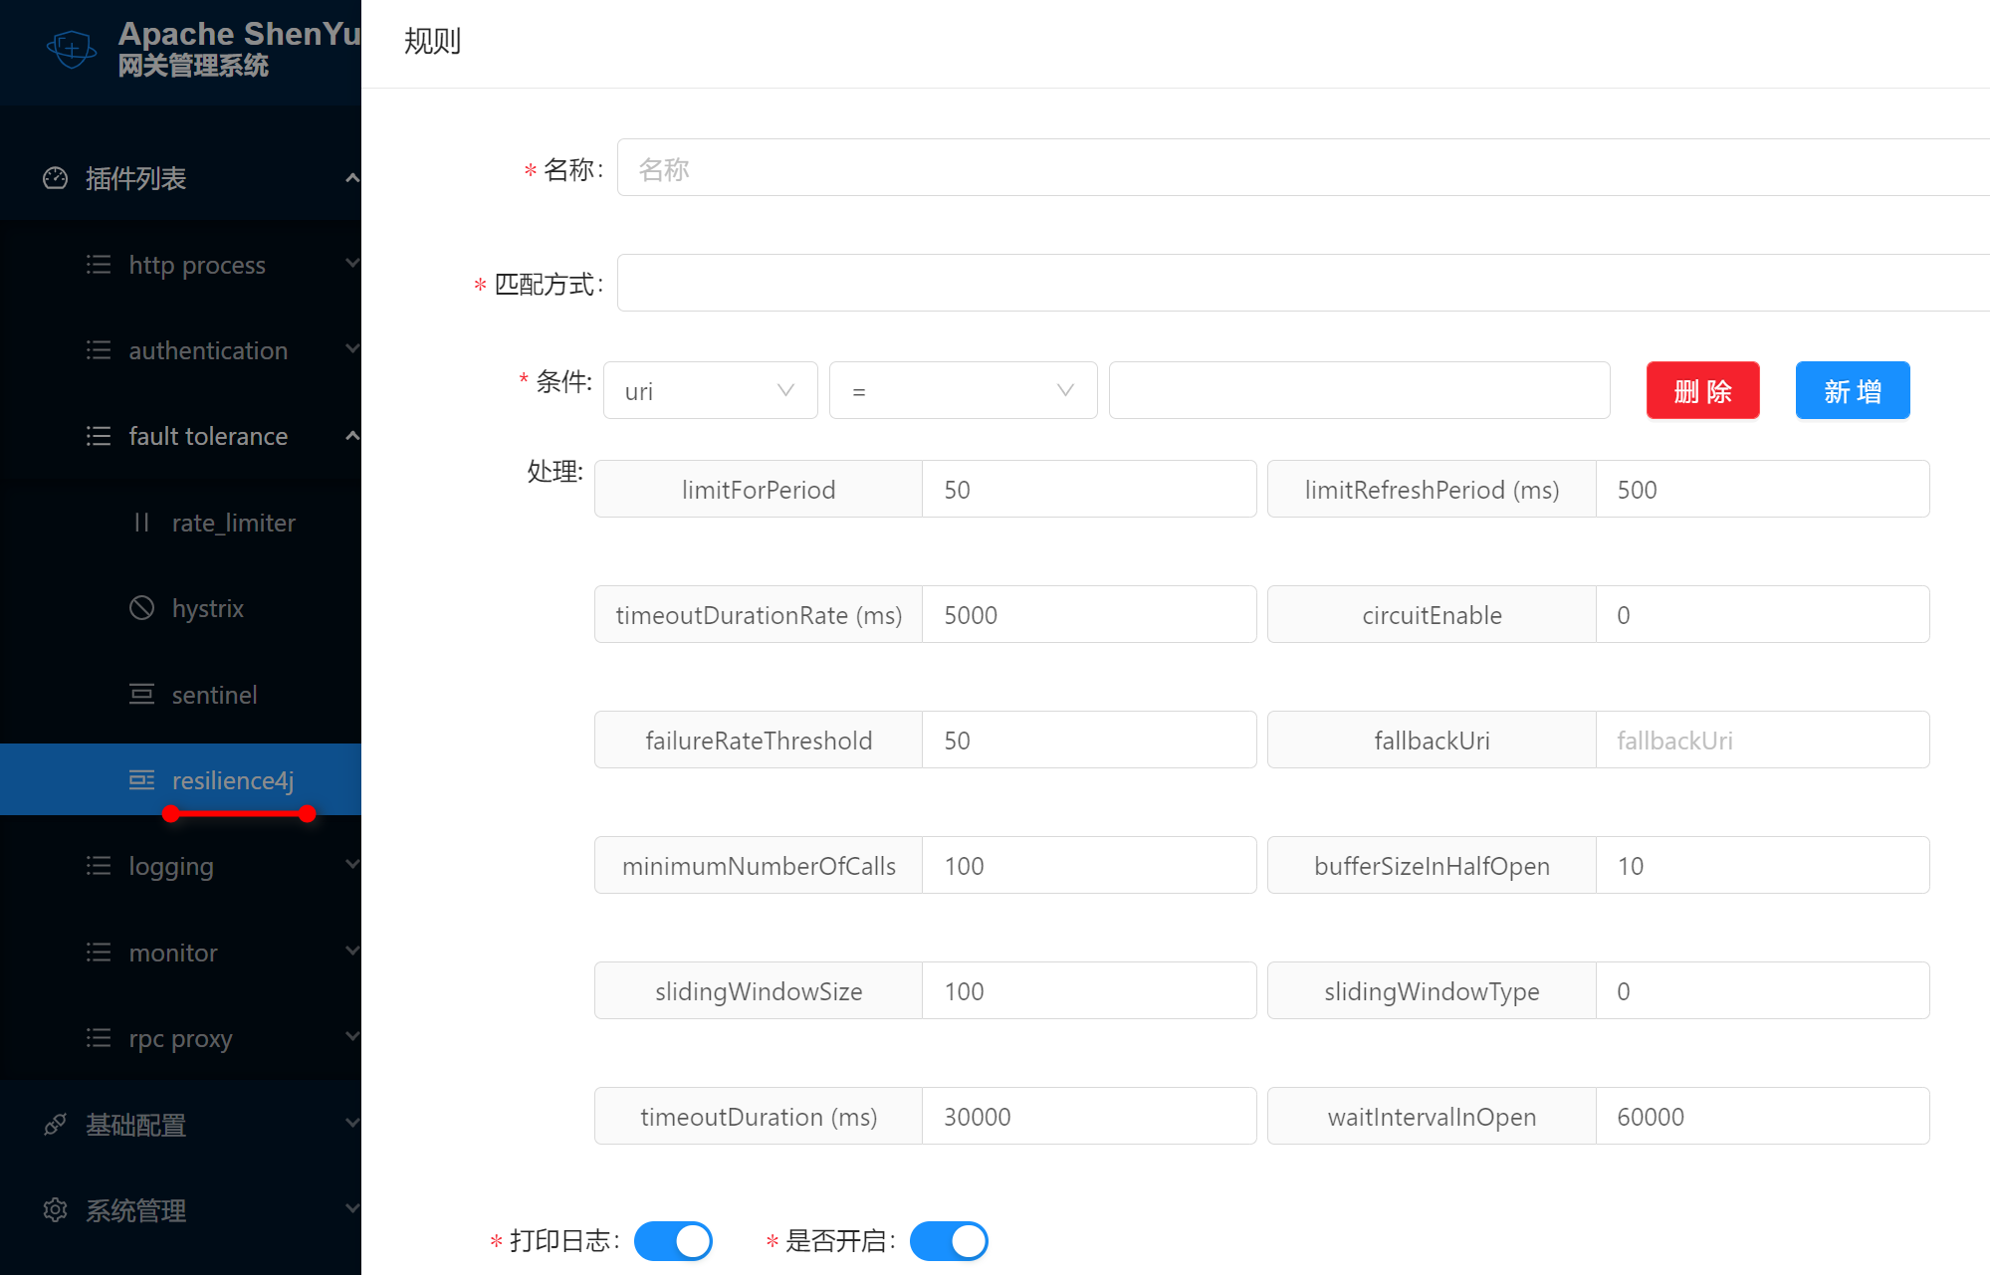The image size is (1990, 1275).
Task: Collapse the fault tolerance submenu
Action: 208,436
